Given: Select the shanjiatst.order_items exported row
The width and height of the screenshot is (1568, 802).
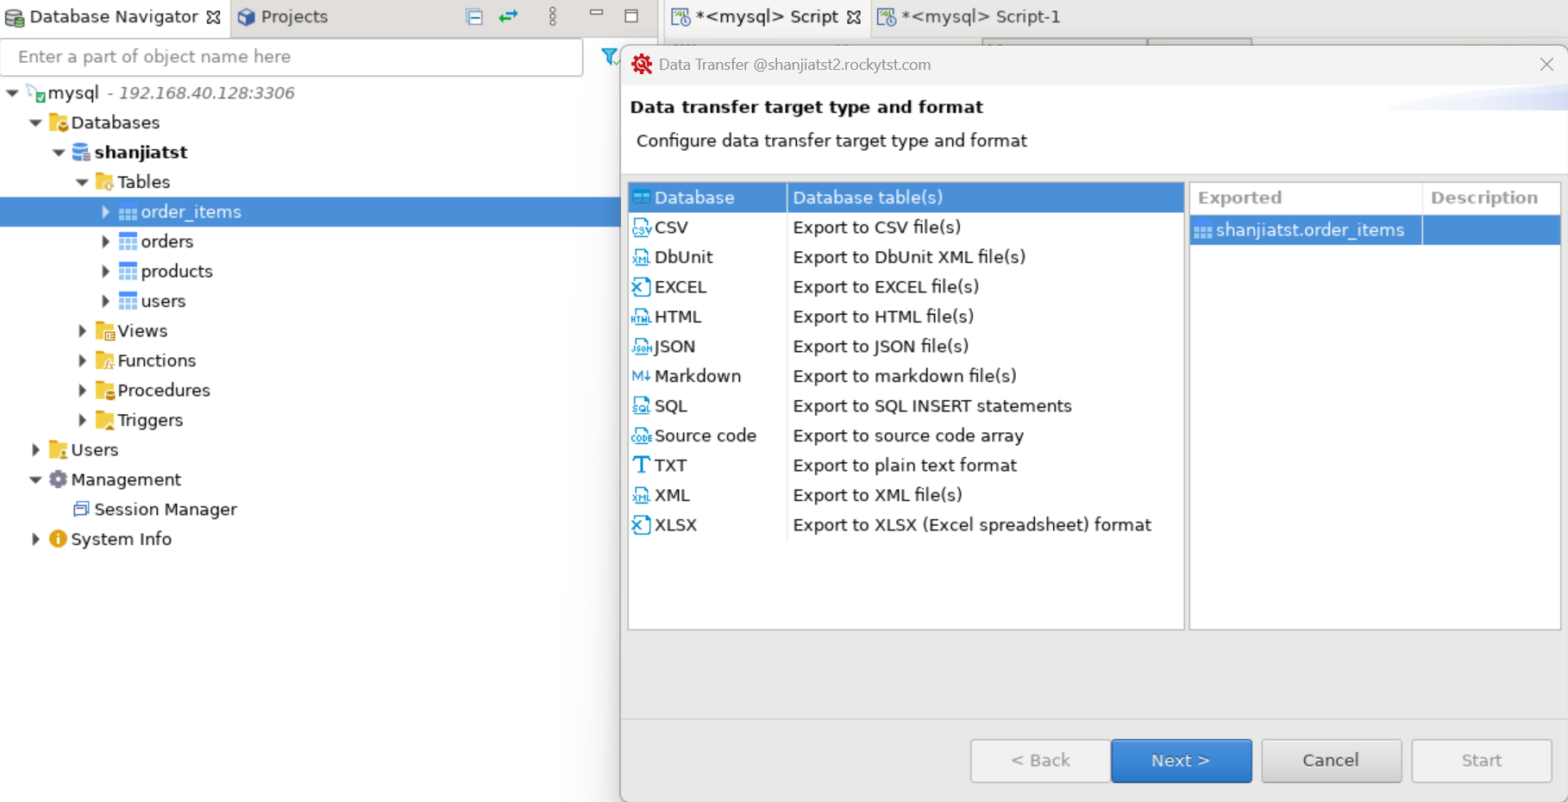Looking at the screenshot, I should point(1375,230).
